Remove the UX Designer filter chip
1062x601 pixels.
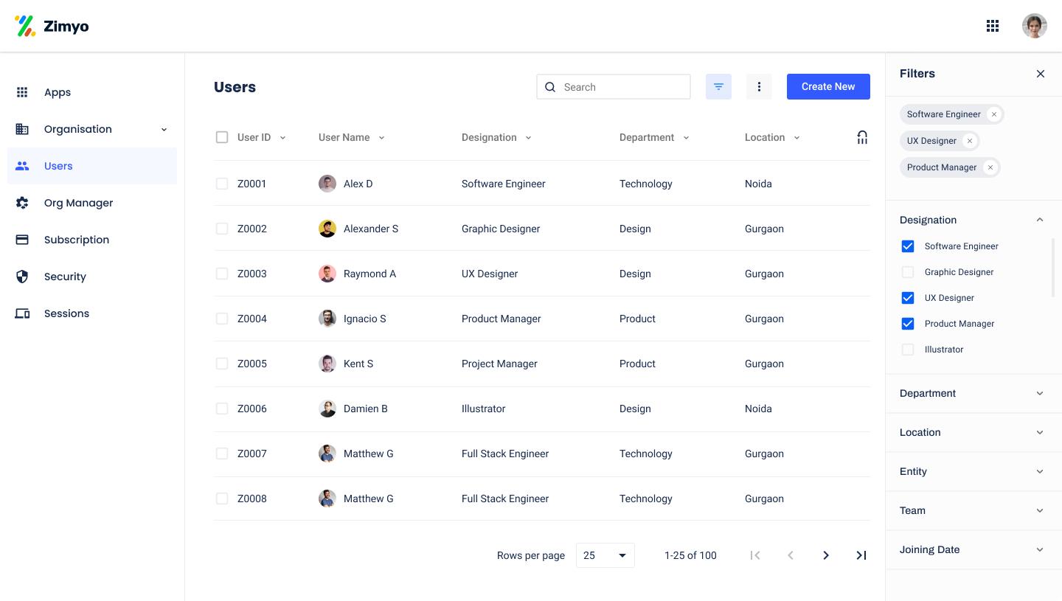[x=970, y=141]
